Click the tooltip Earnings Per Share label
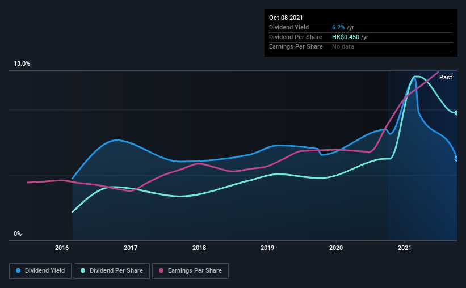466x288 pixels. tap(296, 46)
